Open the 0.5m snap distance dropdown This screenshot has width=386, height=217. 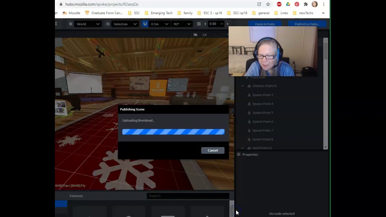tap(160, 24)
